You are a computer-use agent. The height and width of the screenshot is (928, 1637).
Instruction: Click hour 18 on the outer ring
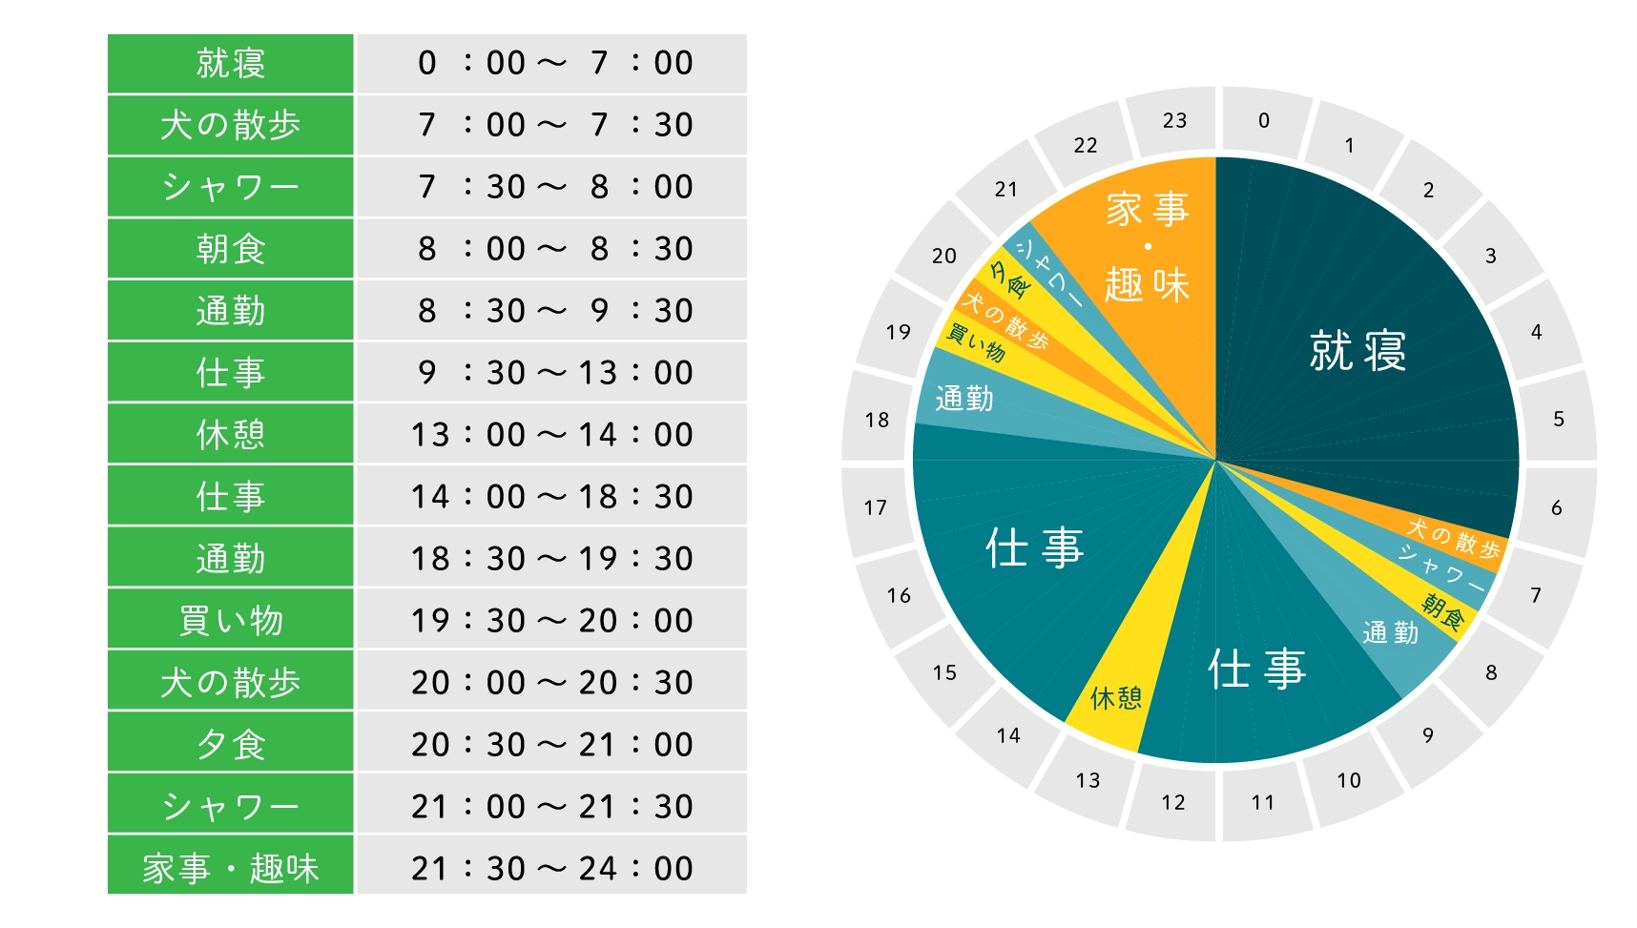tap(878, 420)
